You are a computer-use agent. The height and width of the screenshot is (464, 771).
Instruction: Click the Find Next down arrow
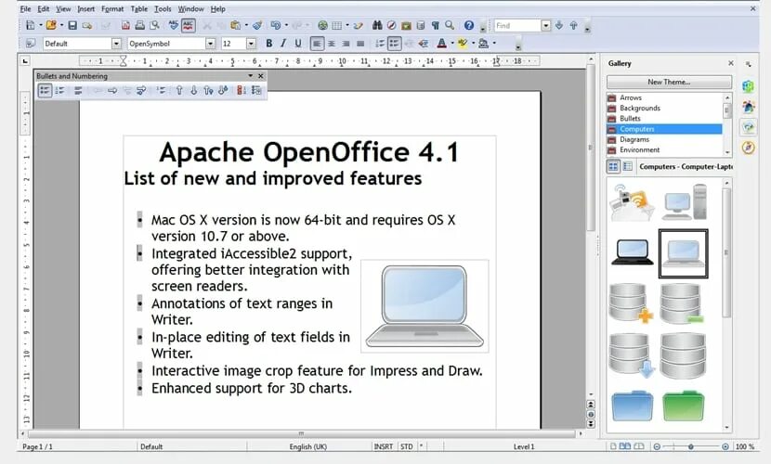(x=559, y=26)
